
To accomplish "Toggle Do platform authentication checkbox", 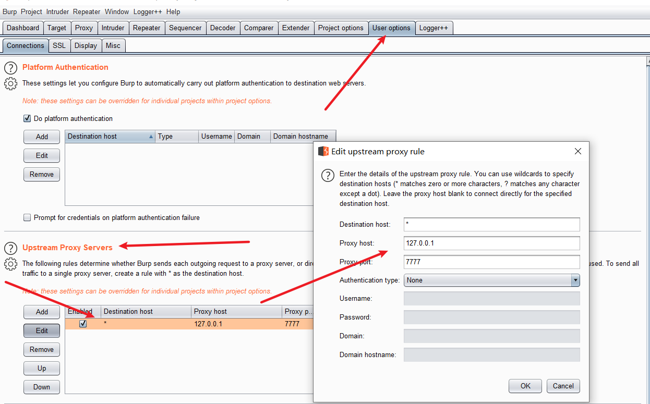I will [x=27, y=118].
